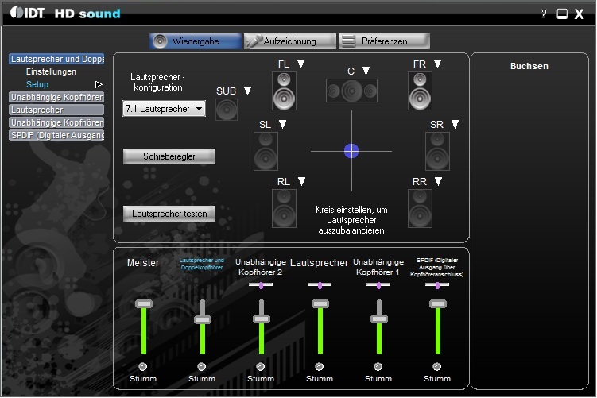Click the Schieberegler button
This screenshot has width=597, height=398.
coord(169,156)
